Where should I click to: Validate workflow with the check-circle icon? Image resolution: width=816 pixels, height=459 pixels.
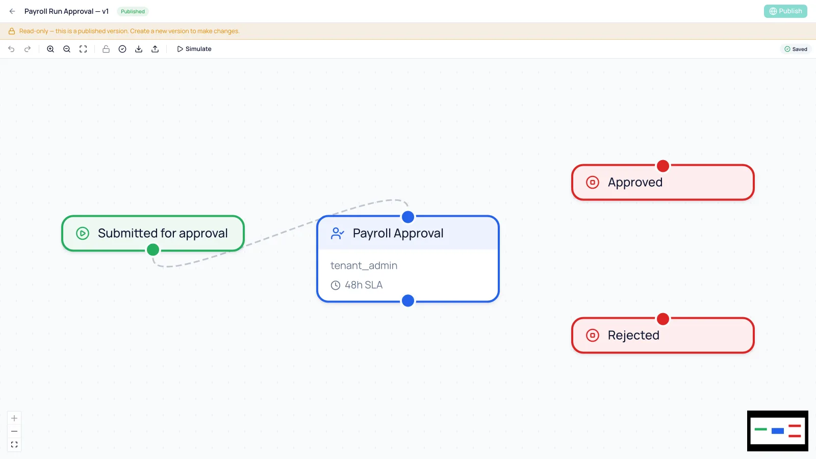pyautogui.click(x=122, y=49)
